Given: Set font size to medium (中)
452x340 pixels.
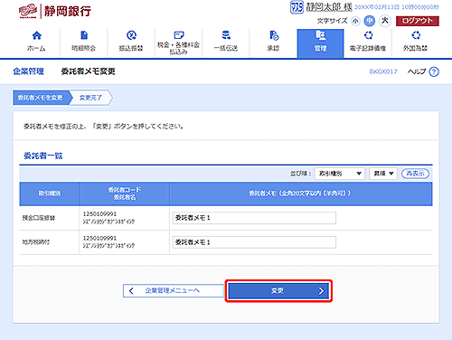Looking at the screenshot, I should point(370,21).
